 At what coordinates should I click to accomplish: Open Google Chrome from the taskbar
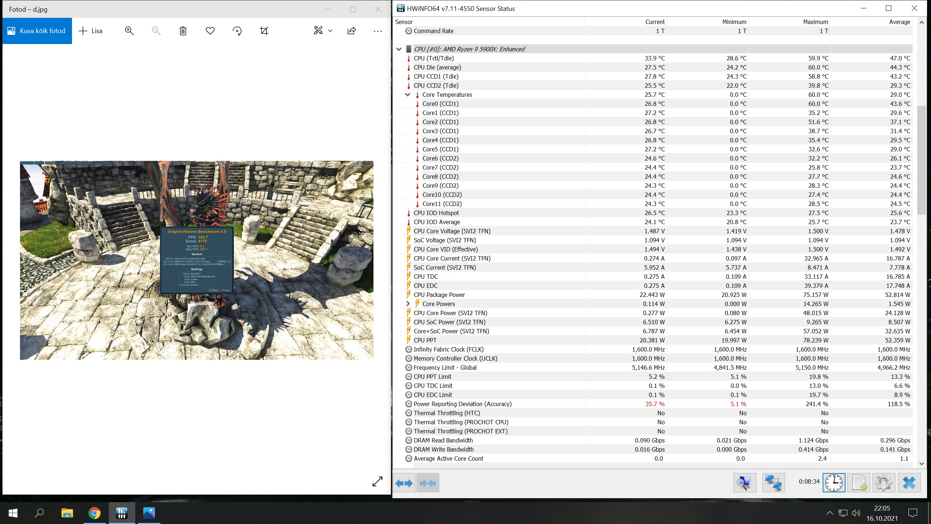(94, 513)
